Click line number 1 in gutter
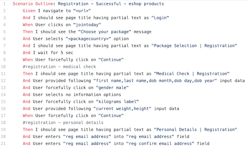The image size is (248, 147). [x=4, y=4]
